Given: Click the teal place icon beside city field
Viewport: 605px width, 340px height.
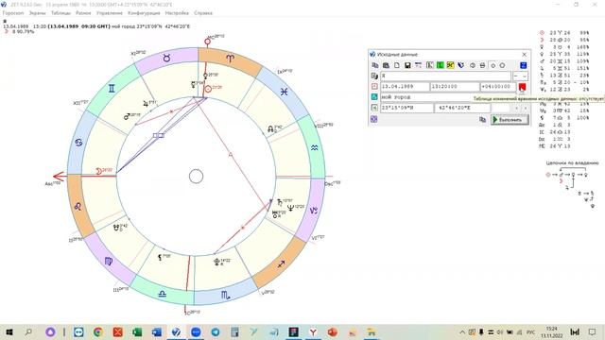Looking at the screenshot, I should click(374, 96).
